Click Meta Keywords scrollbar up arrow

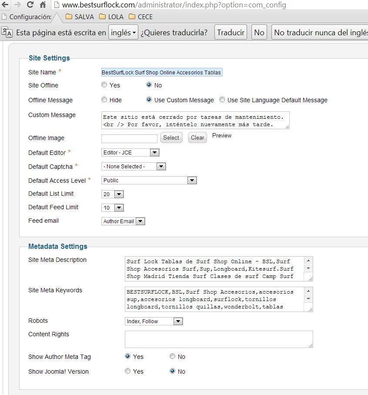pyautogui.click(x=308, y=291)
